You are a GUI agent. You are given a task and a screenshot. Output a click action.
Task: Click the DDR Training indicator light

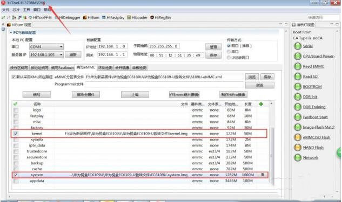[298, 107]
